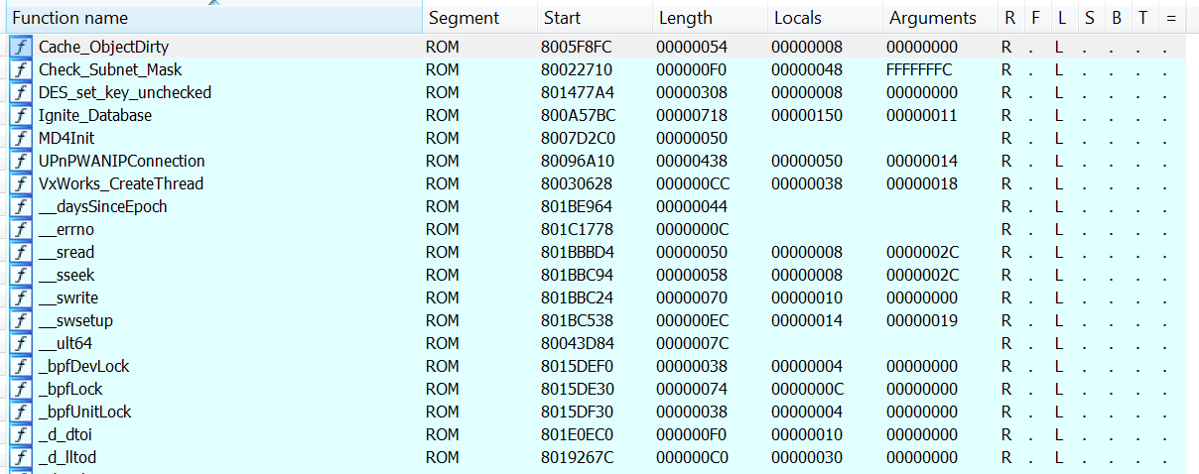Screen dimensions: 1199x474
Task: Click the function icon beside _bpfLock
Action: coord(21,389)
